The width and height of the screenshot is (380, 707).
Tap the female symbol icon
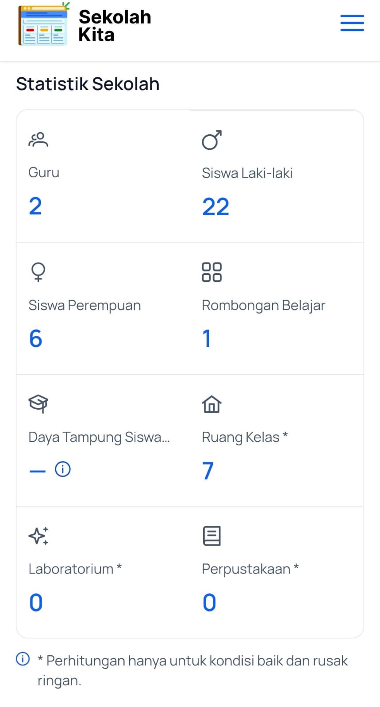(38, 272)
